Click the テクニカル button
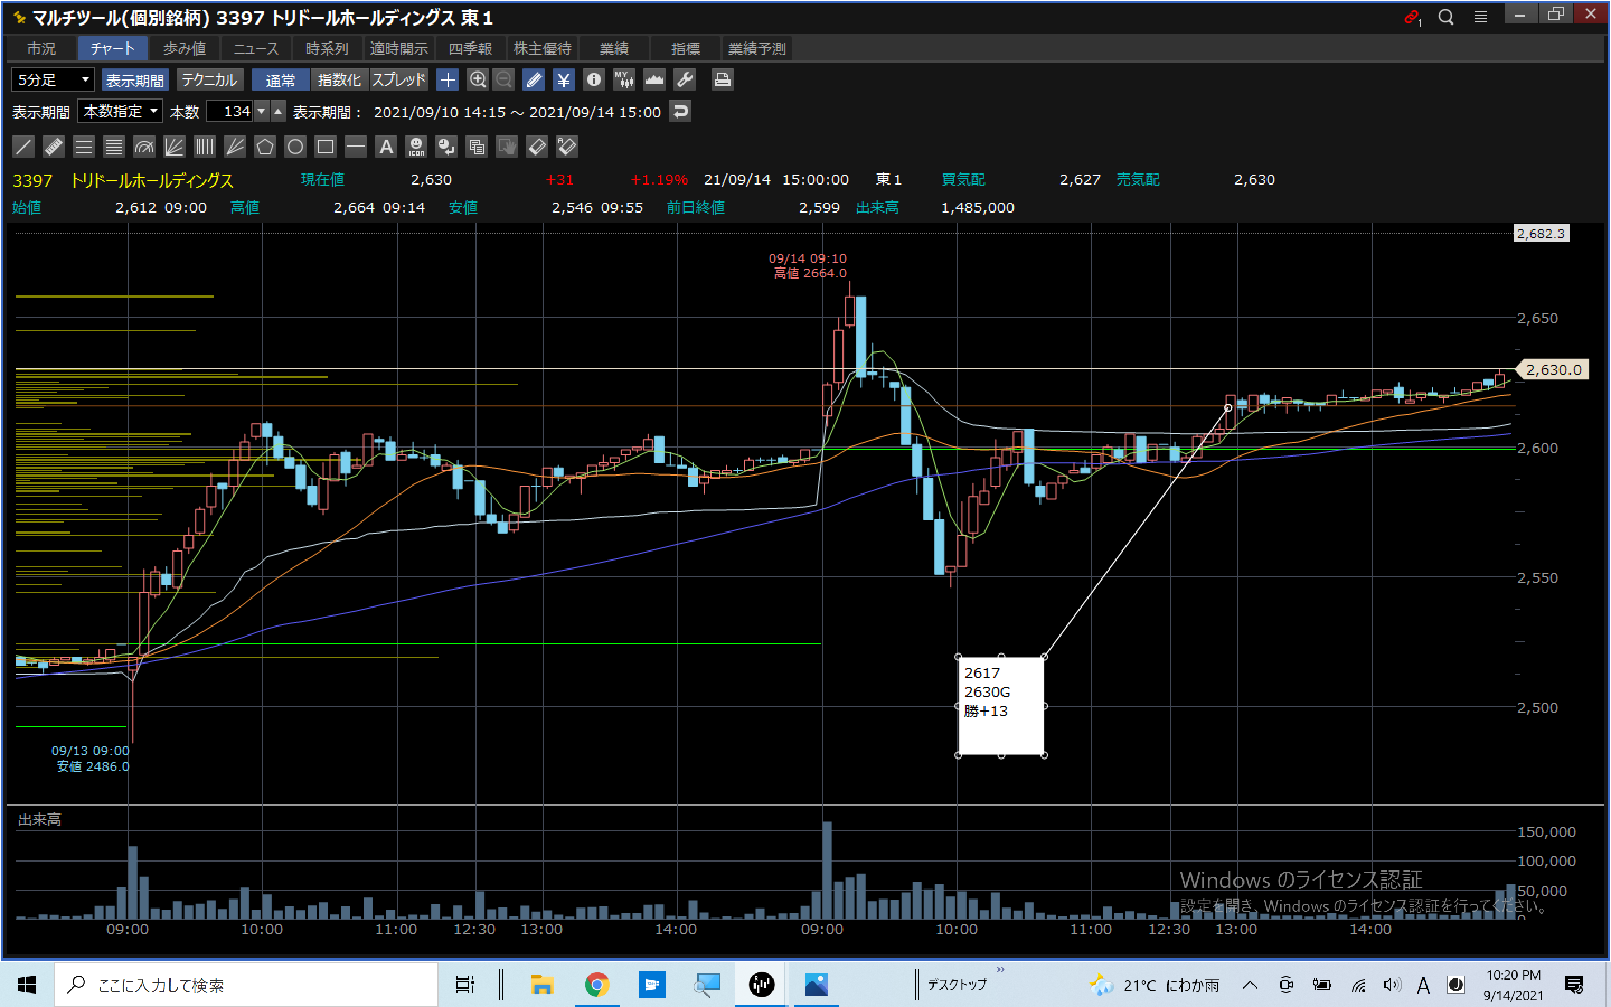The height and width of the screenshot is (1007, 1611). pos(209,80)
